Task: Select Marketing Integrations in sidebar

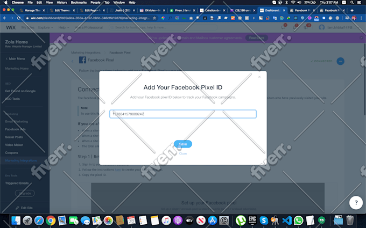Action: click(21, 160)
